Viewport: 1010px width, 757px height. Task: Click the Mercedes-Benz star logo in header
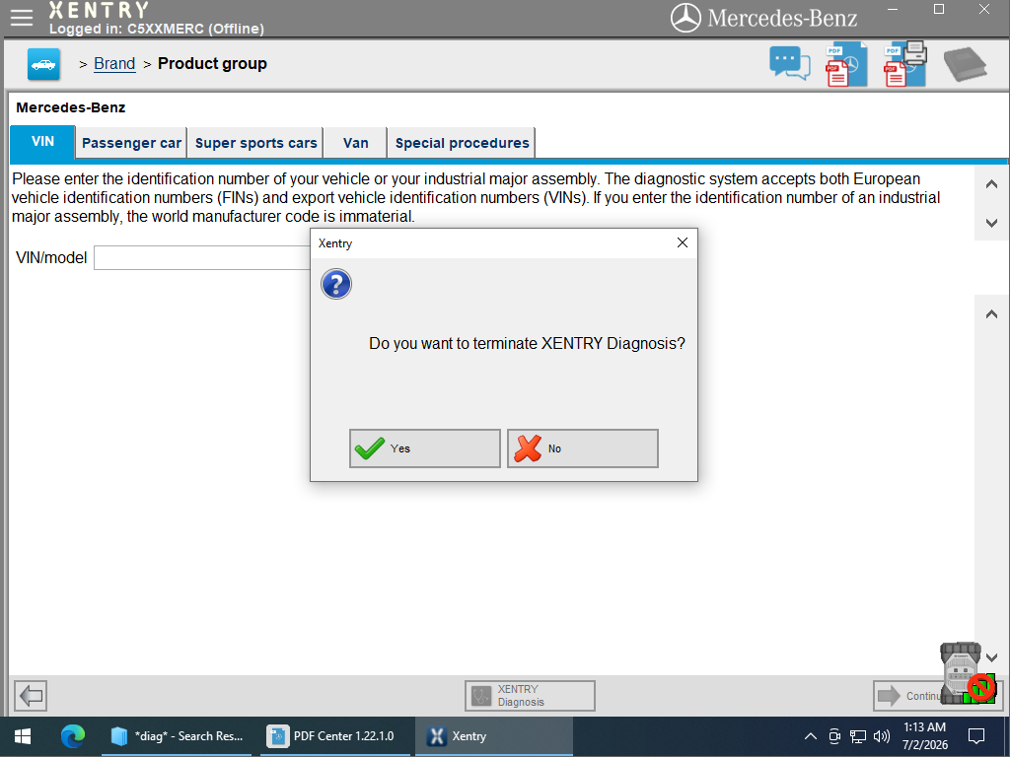tap(685, 18)
